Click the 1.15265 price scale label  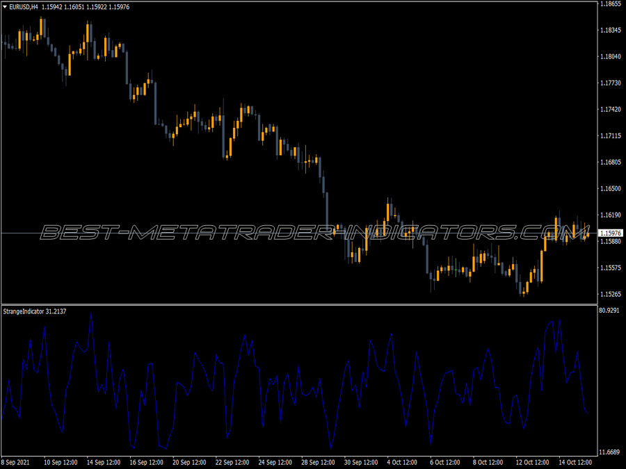(x=611, y=294)
